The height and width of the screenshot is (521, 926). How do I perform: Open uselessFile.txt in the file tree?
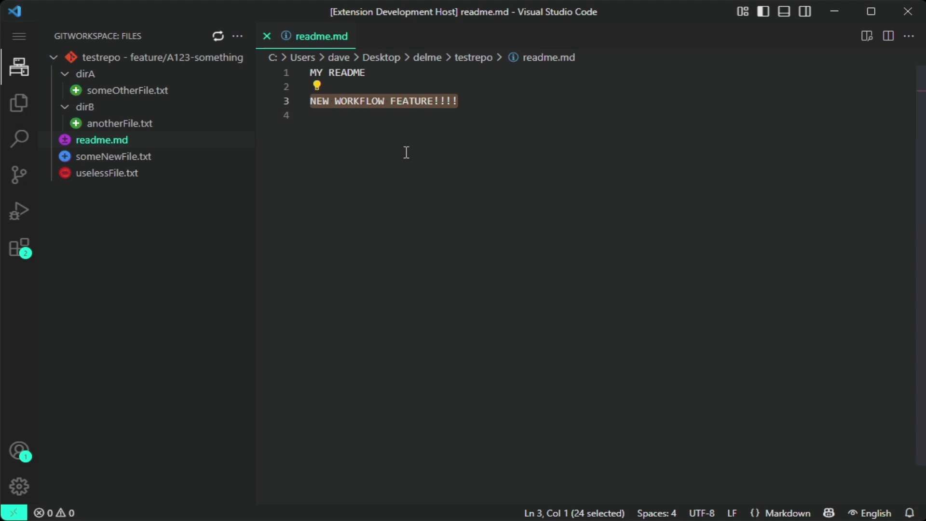click(x=107, y=173)
